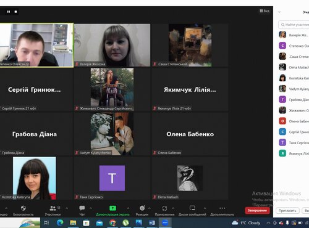Pause the recording

[9, 12]
